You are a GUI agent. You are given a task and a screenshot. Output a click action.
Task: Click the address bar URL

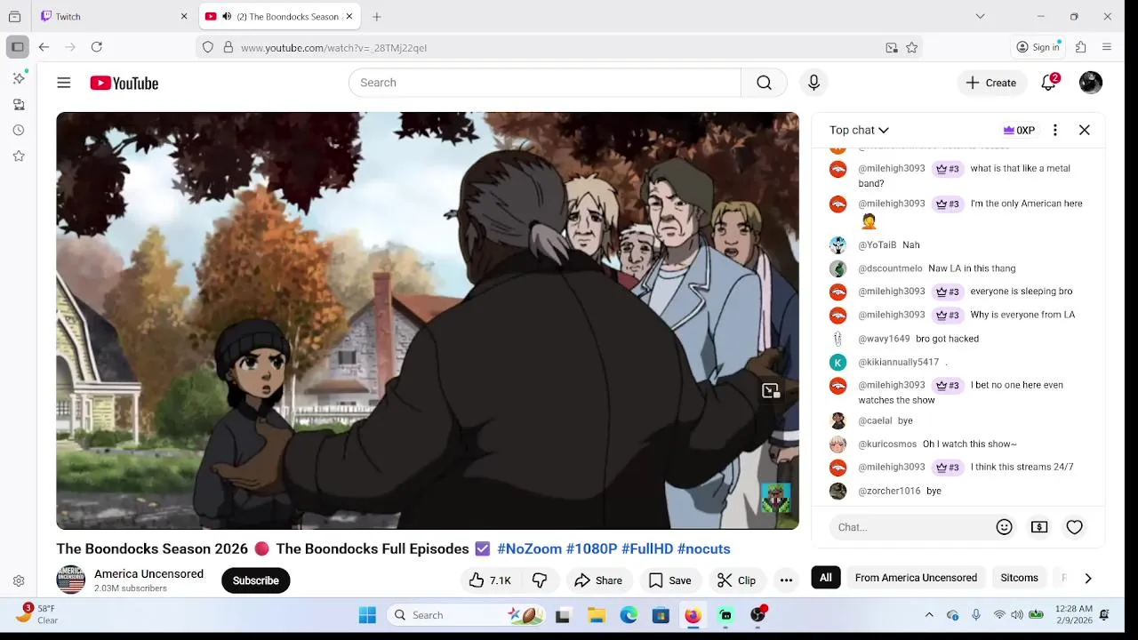point(333,48)
